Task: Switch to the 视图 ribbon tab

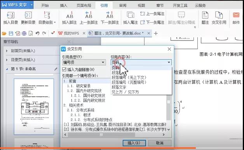Action: (141, 5)
